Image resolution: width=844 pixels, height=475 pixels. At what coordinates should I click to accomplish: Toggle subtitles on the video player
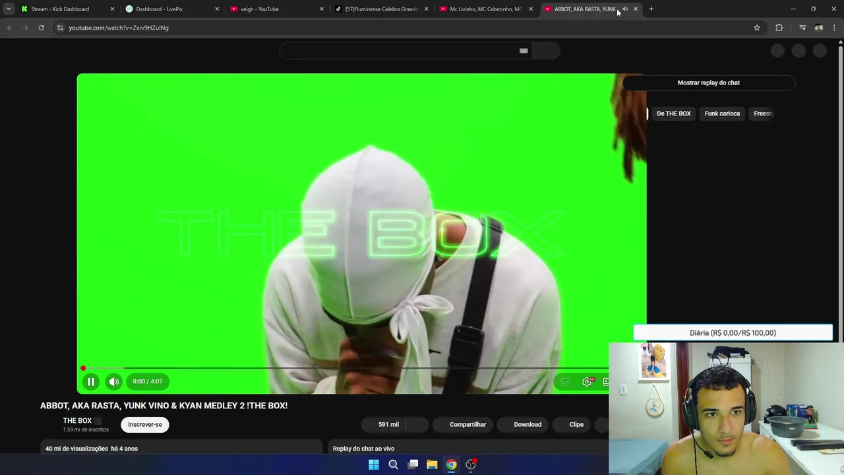click(565, 381)
